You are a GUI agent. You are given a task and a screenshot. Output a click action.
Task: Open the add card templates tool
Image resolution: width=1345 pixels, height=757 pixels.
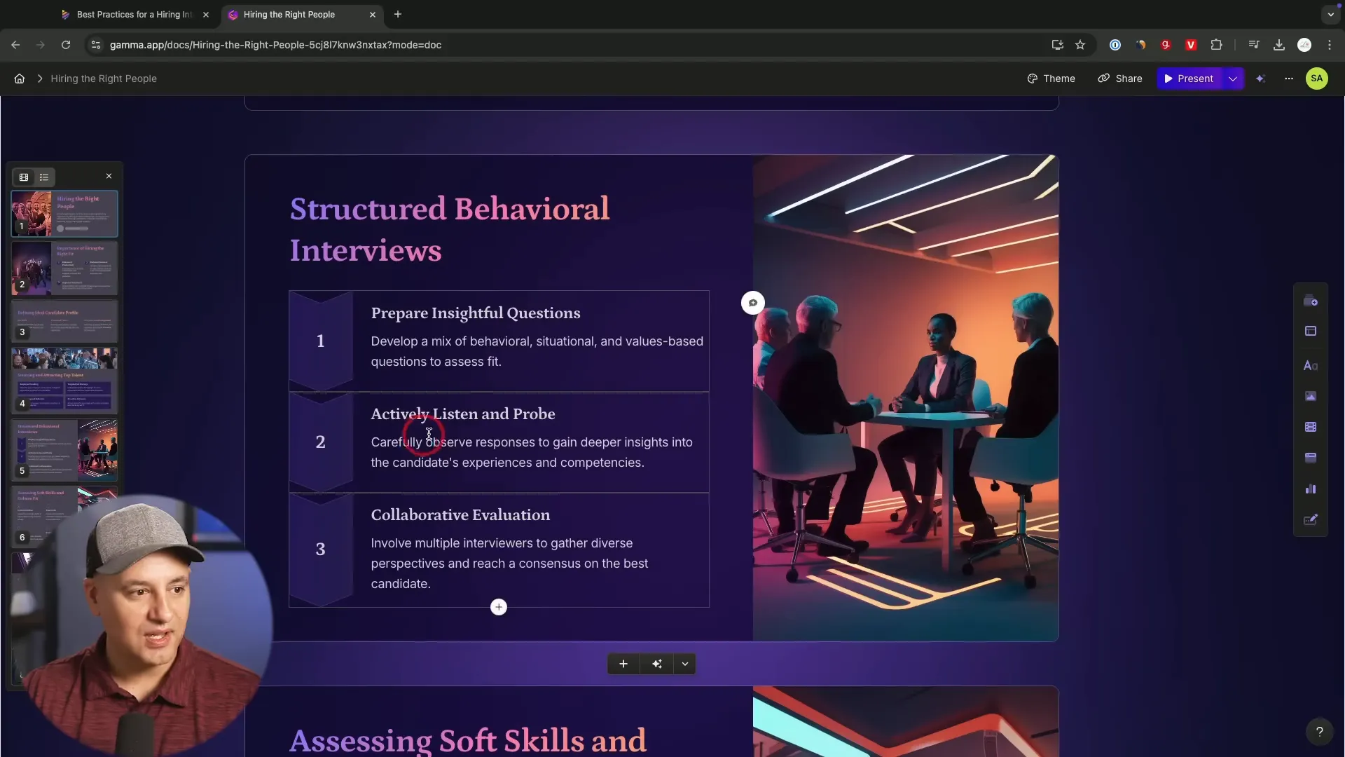[x=1310, y=301]
